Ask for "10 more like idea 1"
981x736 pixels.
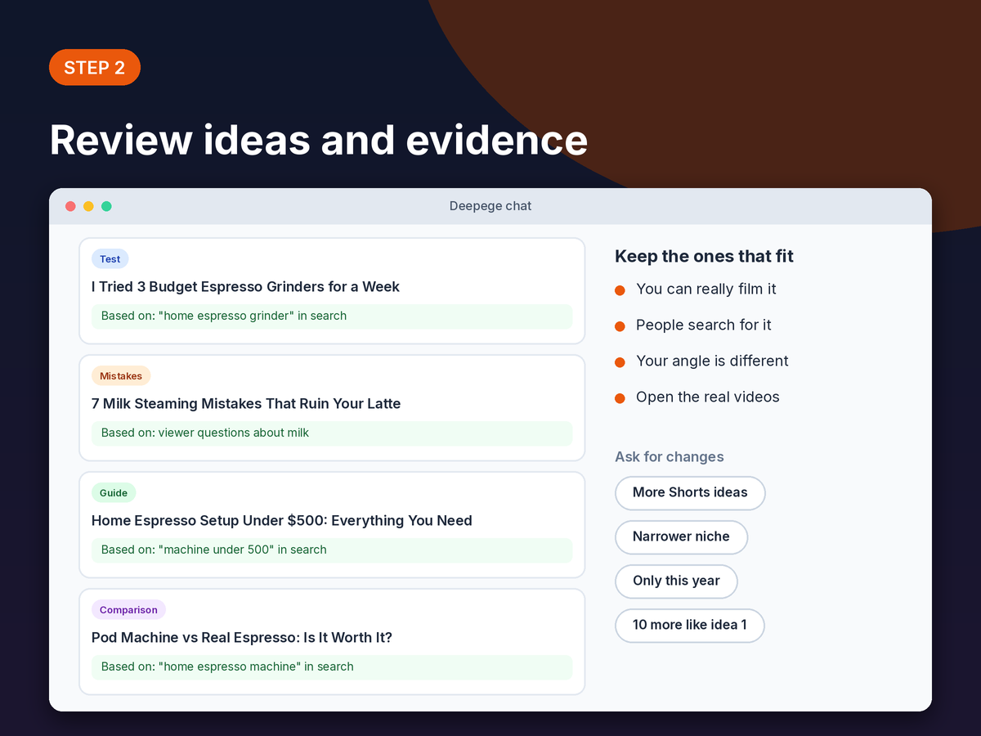690,626
